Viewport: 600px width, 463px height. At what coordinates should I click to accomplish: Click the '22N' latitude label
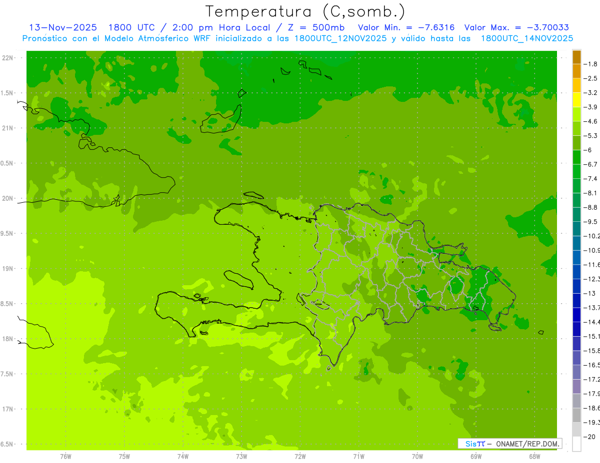coord(7,58)
